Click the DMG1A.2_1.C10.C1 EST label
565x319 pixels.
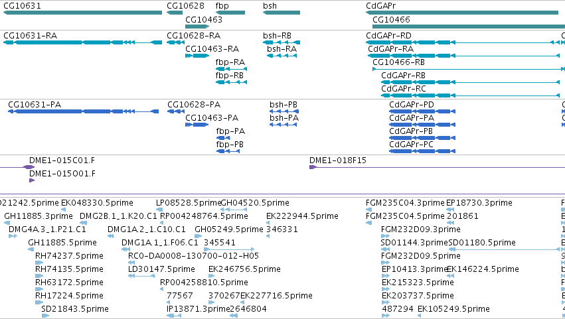point(147,229)
